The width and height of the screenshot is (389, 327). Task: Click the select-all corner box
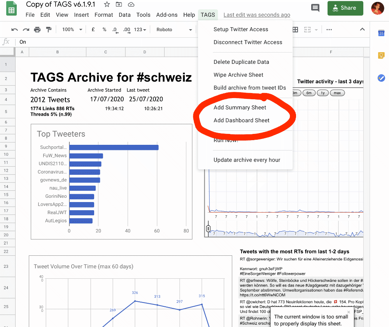7,52
